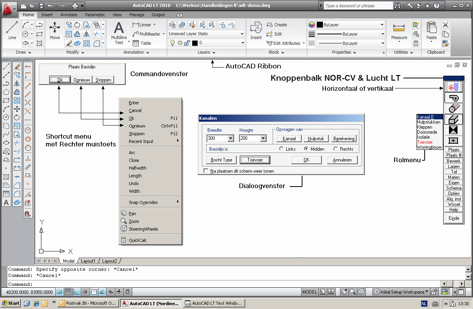The width and height of the screenshot is (473, 309).
Task: Select the Rechts radio button
Action: tap(336, 149)
